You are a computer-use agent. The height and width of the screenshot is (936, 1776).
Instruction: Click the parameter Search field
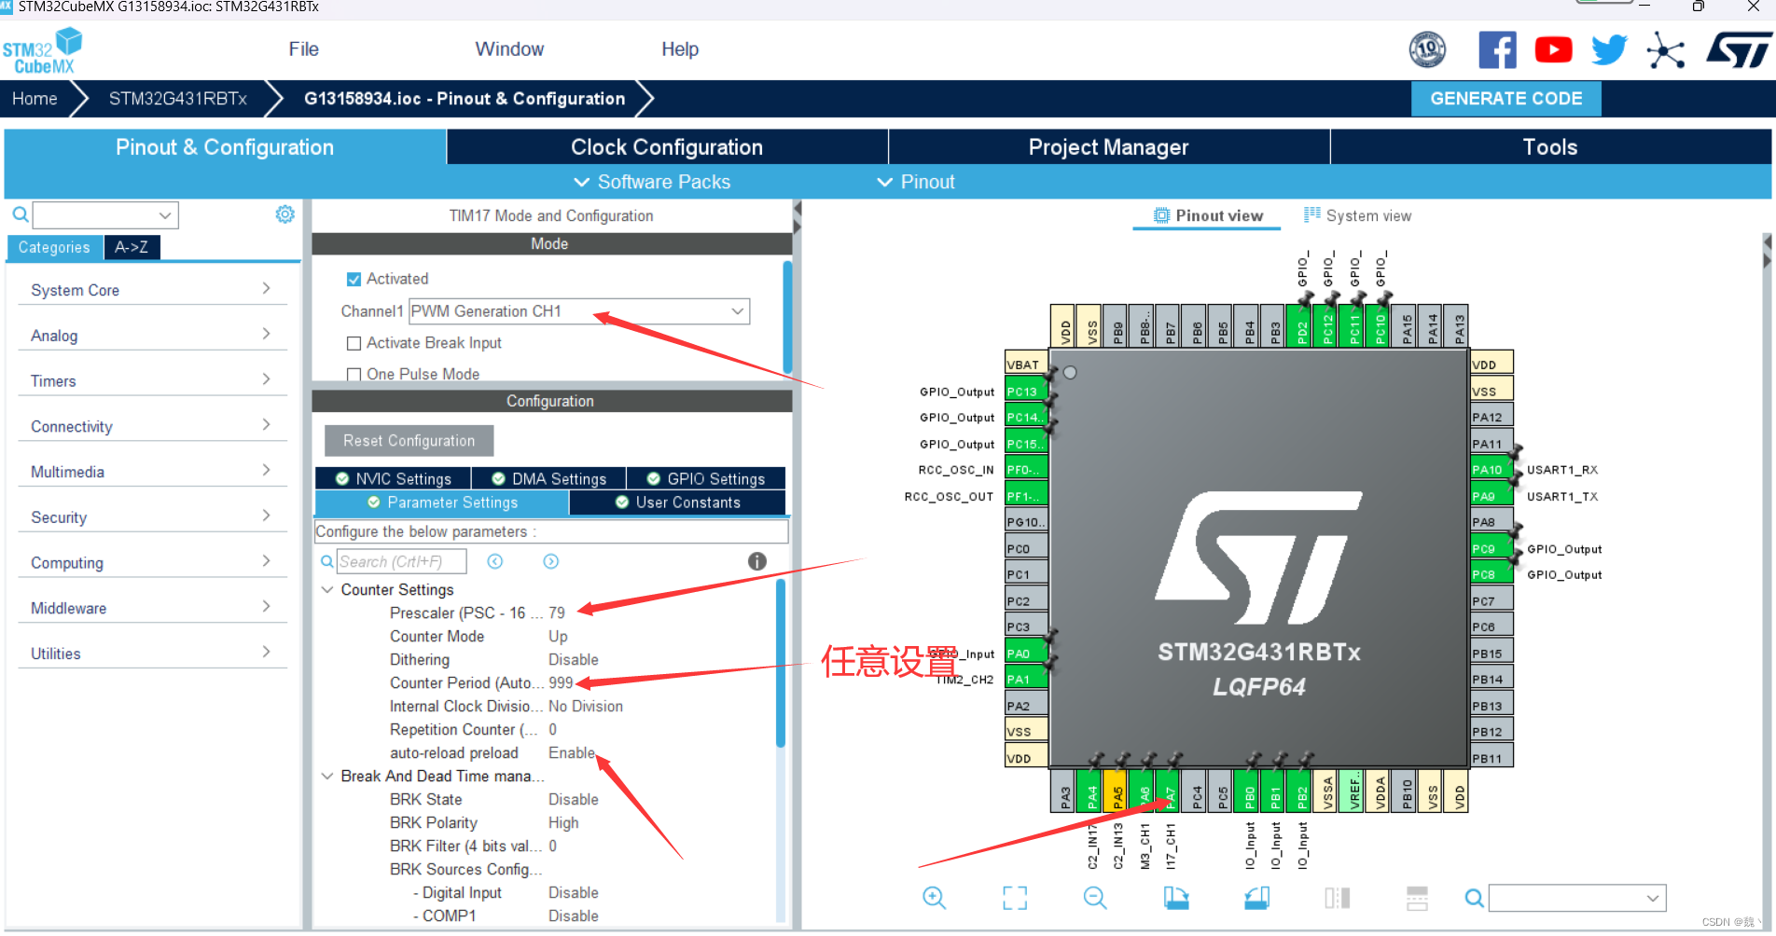(x=401, y=561)
